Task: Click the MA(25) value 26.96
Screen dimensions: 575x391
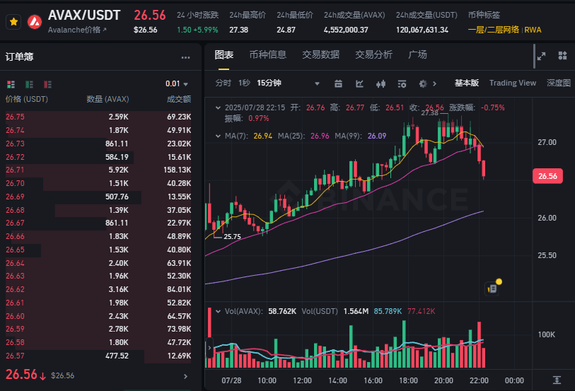Action: [320, 136]
